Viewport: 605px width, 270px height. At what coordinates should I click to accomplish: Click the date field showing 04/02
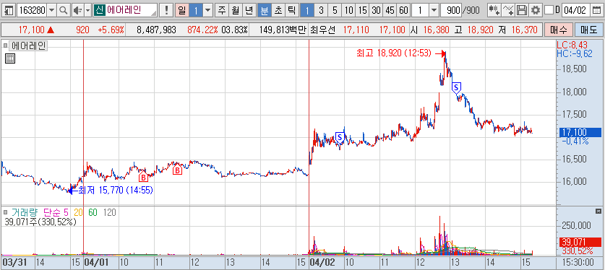[x=576, y=10]
